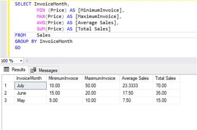Click the left scroll arrow beside zoom box
The height and width of the screenshot is (130, 197).
click(27, 61)
